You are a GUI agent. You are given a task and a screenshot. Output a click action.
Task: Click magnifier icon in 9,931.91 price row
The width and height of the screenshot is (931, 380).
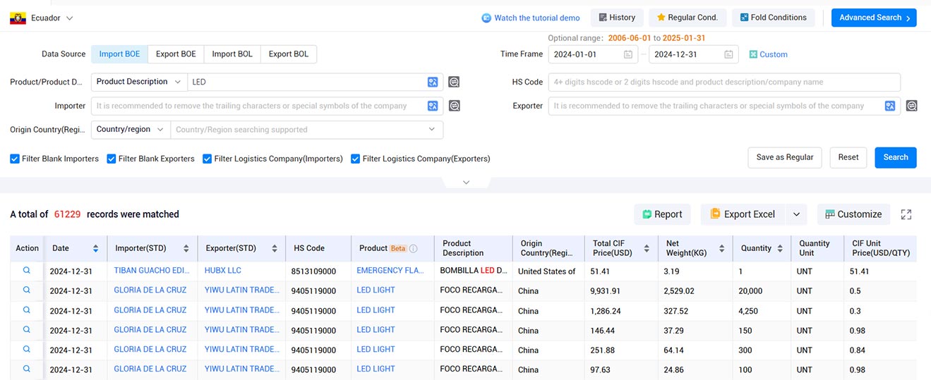[27, 290]
